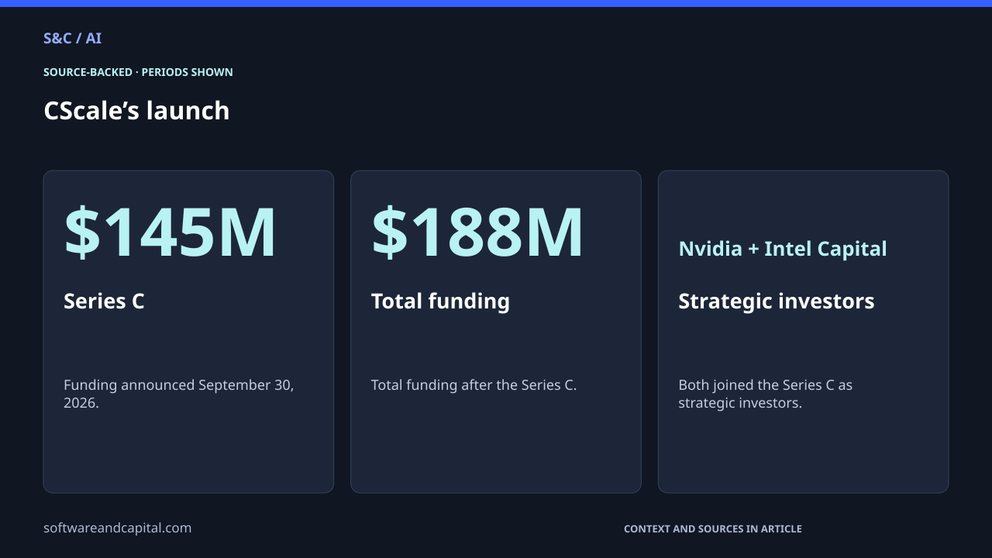Click the $145M figure
The image size is (992, 558).
coord(170,232)
